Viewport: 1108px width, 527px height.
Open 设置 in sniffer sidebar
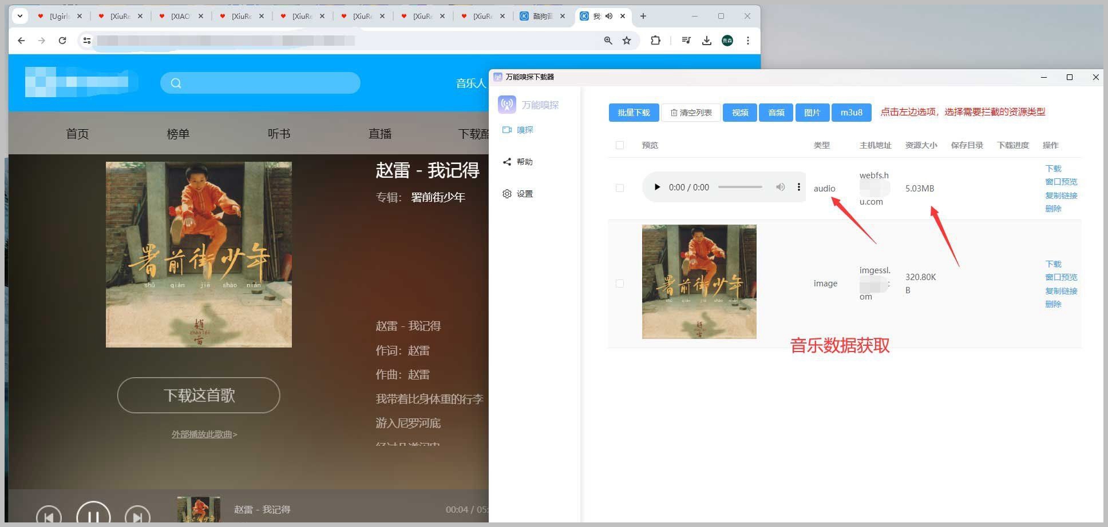point(518,194)
